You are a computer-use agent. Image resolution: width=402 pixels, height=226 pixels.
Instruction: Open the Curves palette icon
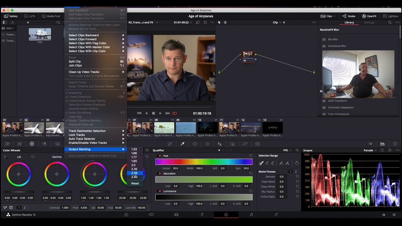coord(170,144)
